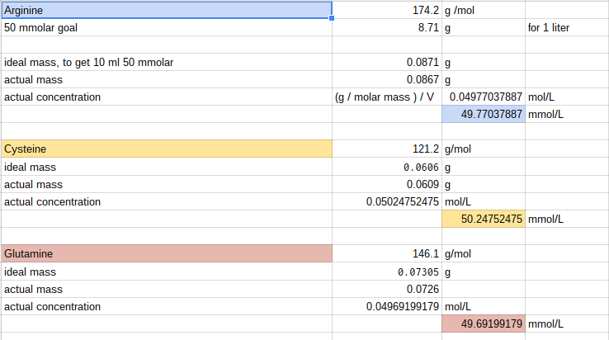The width and height of the screenshot is (609, 340).
Task: Select the blue highlighted 49.77037887 cell
Action: (x=484, y=115)
